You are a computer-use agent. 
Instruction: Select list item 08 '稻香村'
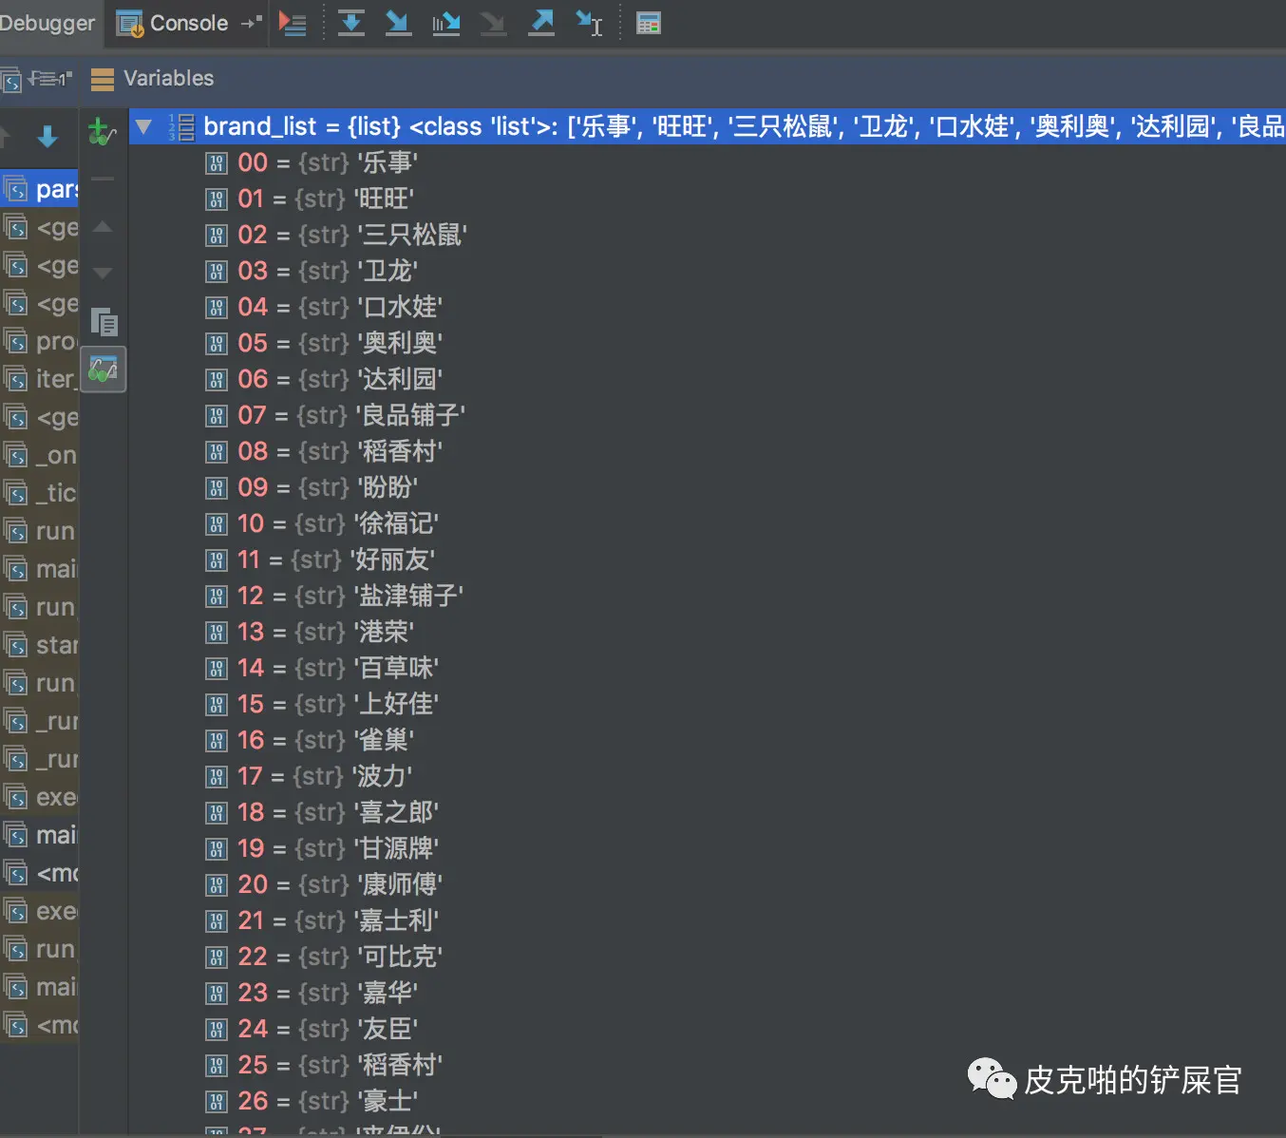(707, 451)
